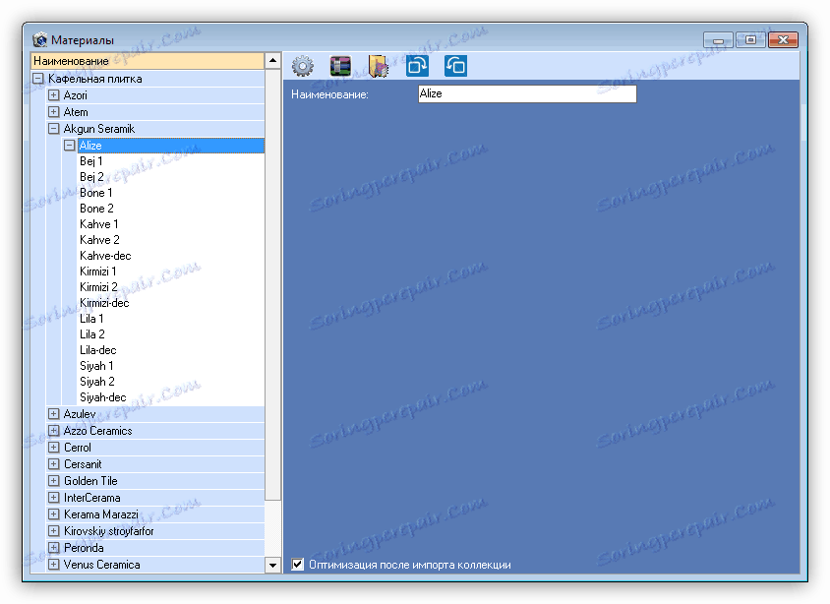Select the Bone 2 tile
Screen dimensions: 830x604
tap(97, 209)
